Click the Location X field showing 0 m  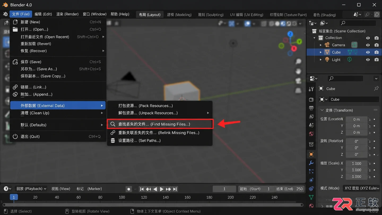[x=356, y=119]
